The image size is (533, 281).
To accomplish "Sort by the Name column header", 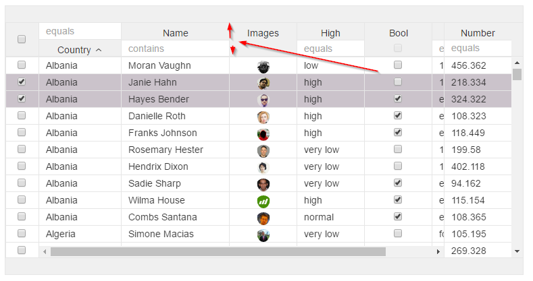I will click(176, 33).
